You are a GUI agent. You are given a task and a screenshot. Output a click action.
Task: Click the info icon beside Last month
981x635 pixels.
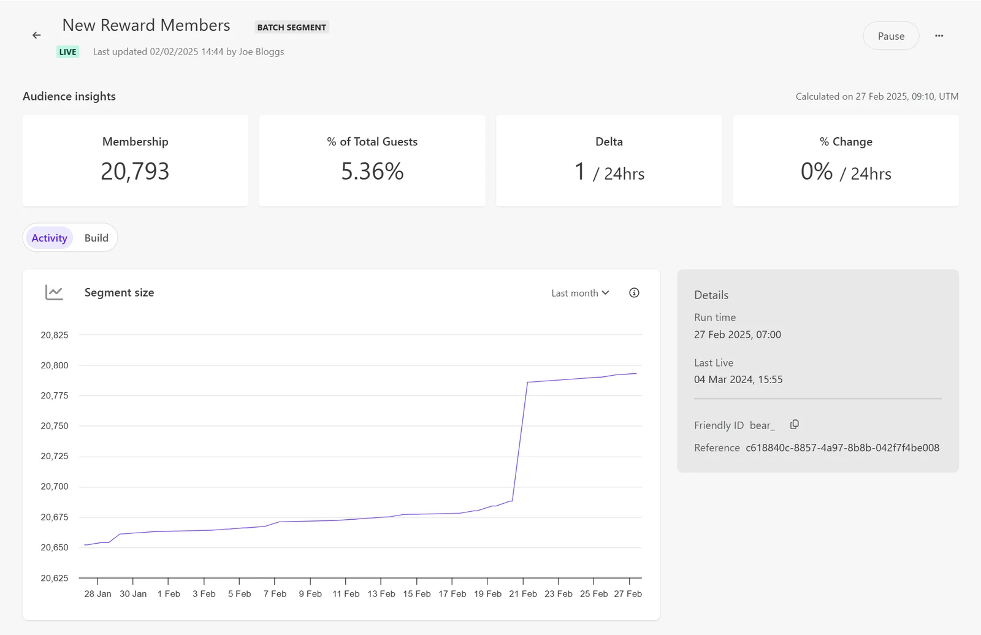click(634, 293)
